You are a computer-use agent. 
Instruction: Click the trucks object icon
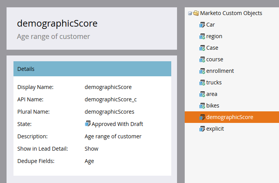(x=202, y=82)
